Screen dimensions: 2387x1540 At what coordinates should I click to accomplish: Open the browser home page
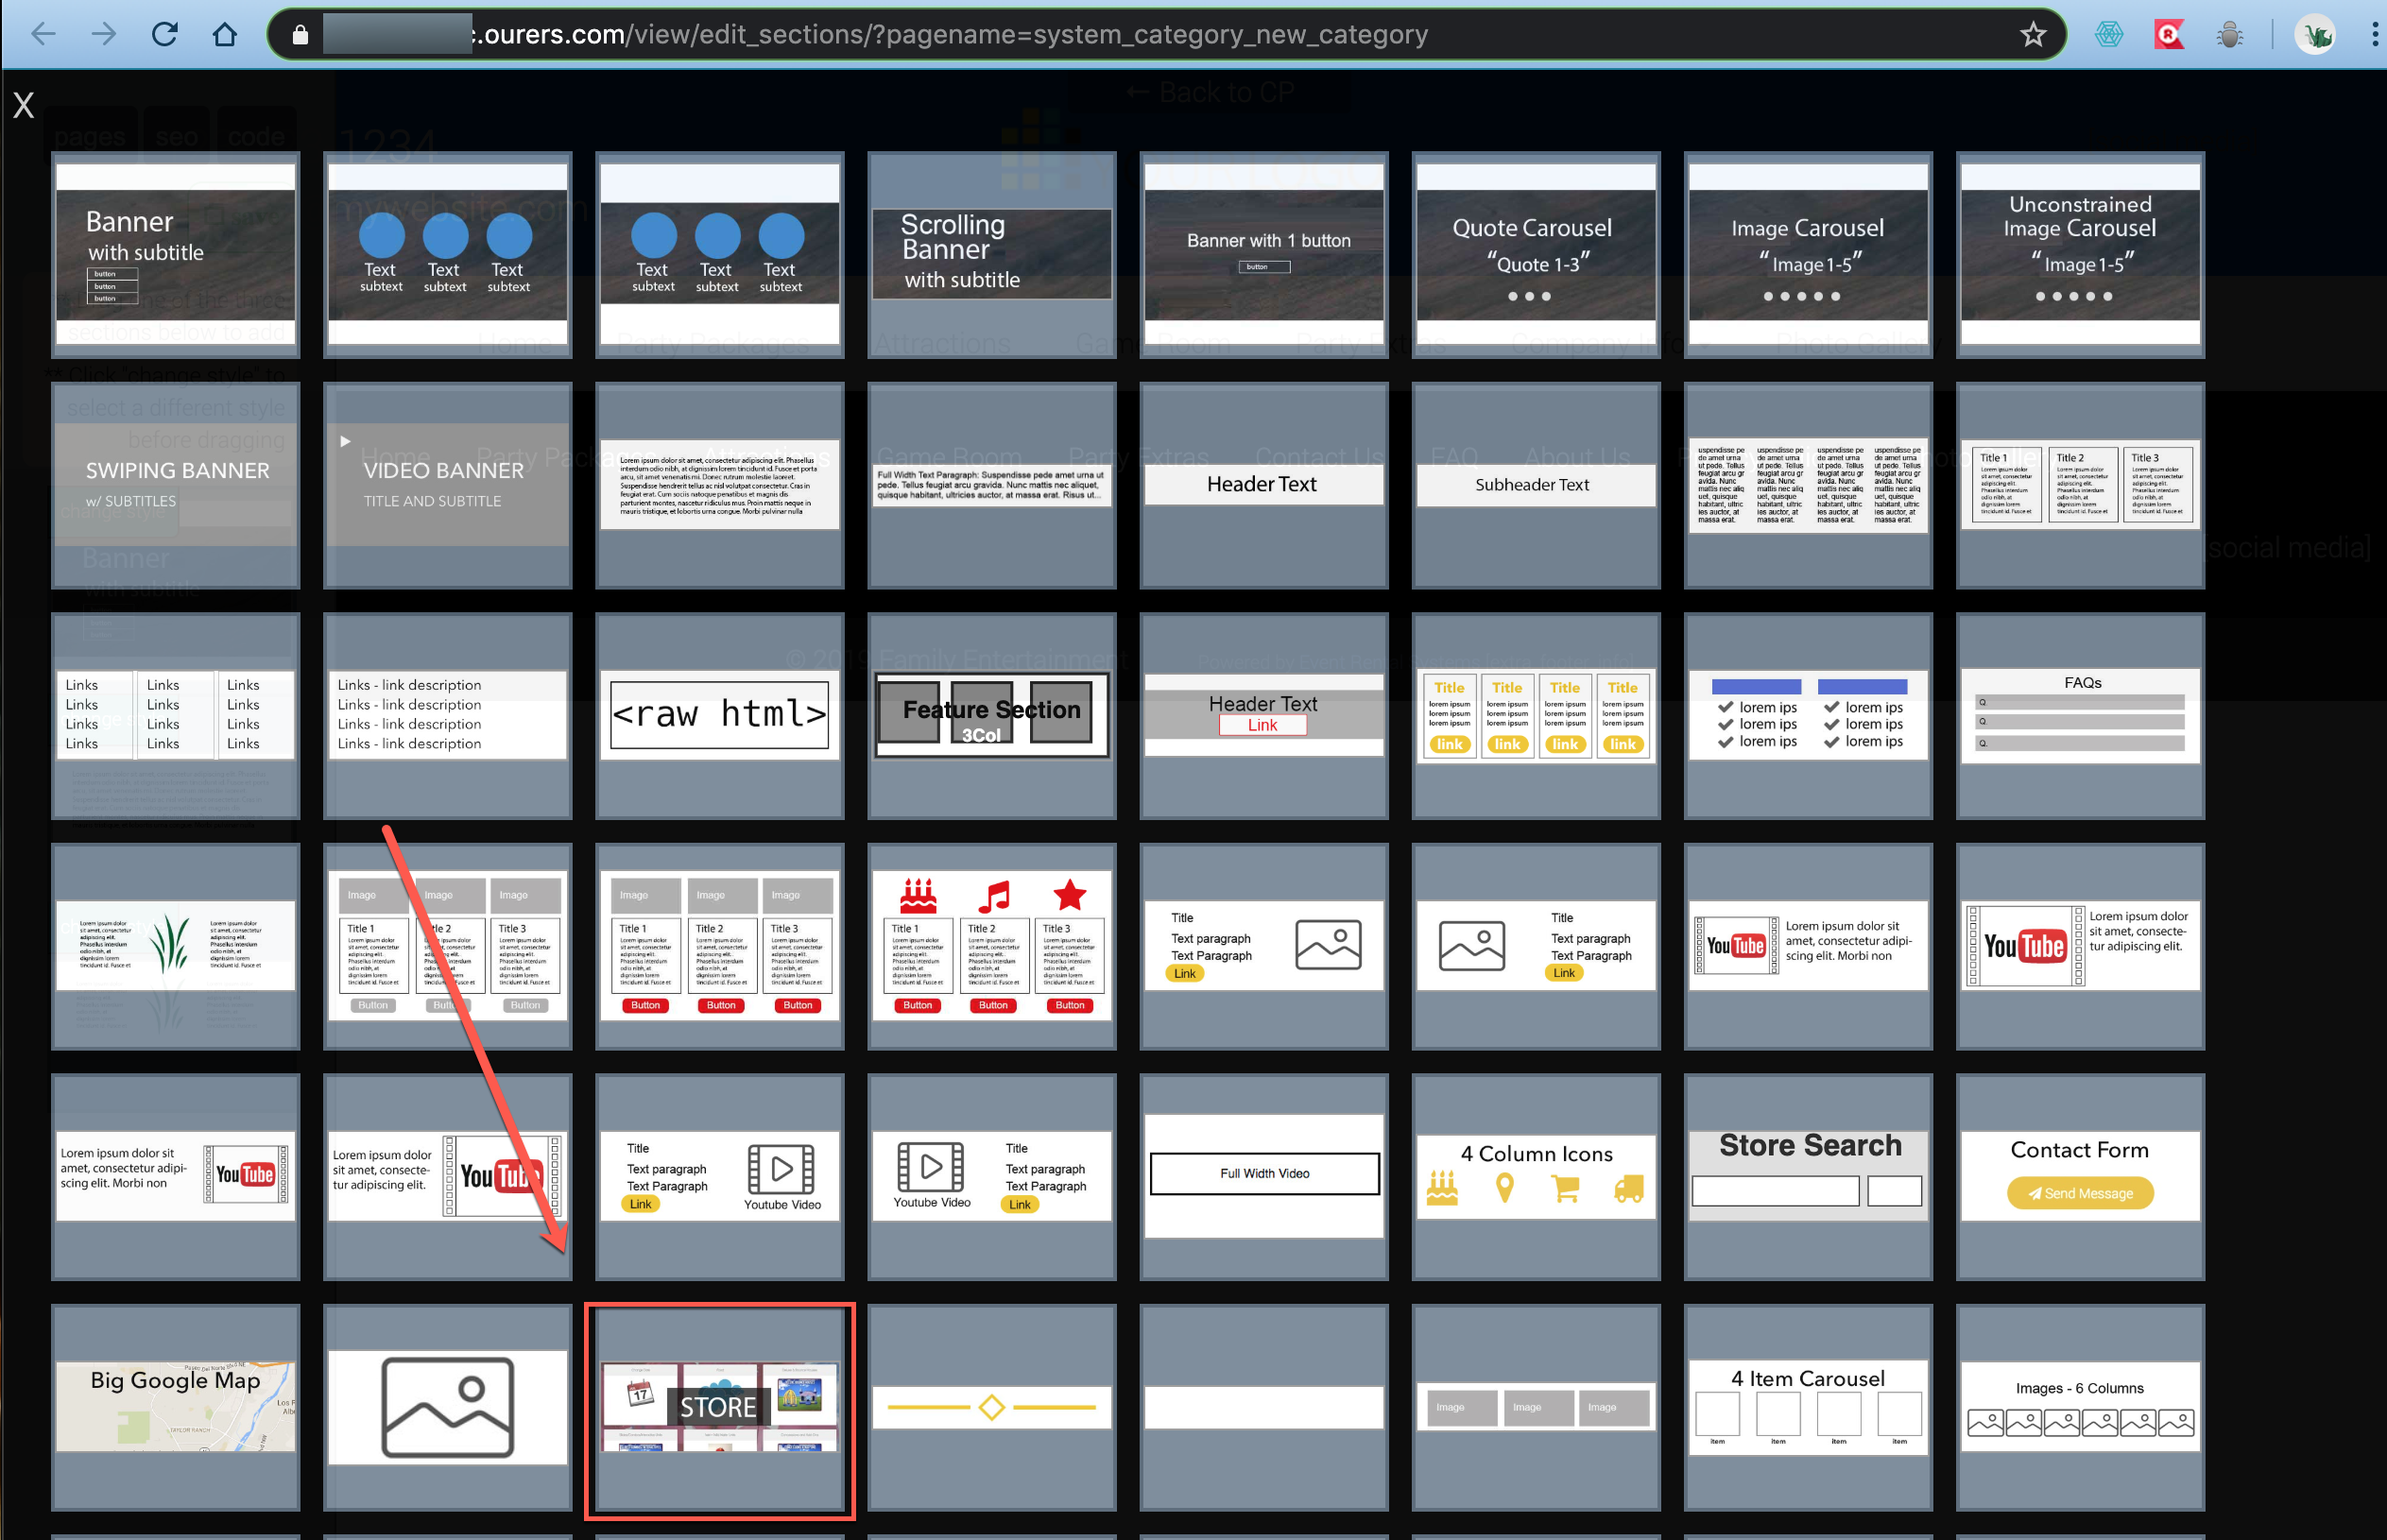[x=225, y=34]
